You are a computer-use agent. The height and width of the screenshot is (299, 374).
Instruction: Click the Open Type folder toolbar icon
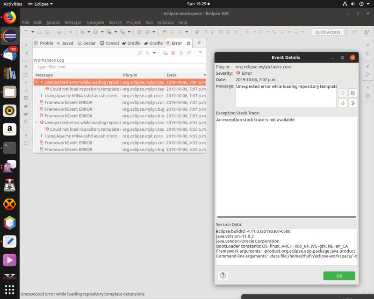point(164,32)
